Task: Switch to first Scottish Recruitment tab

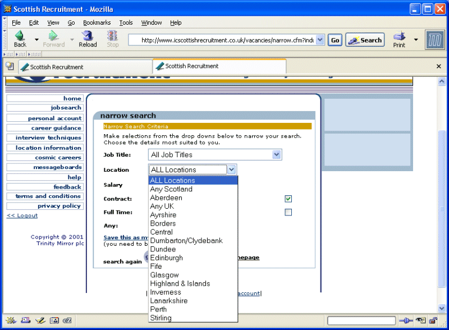Action: coord(85,67)
